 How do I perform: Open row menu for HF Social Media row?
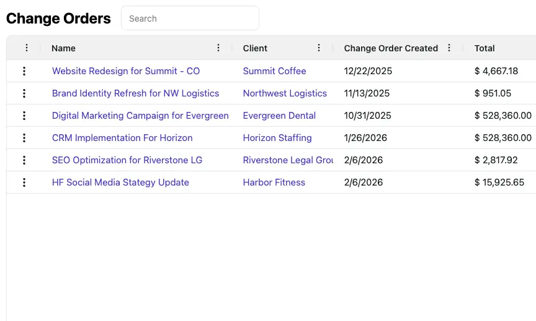(x=24, y=182)
